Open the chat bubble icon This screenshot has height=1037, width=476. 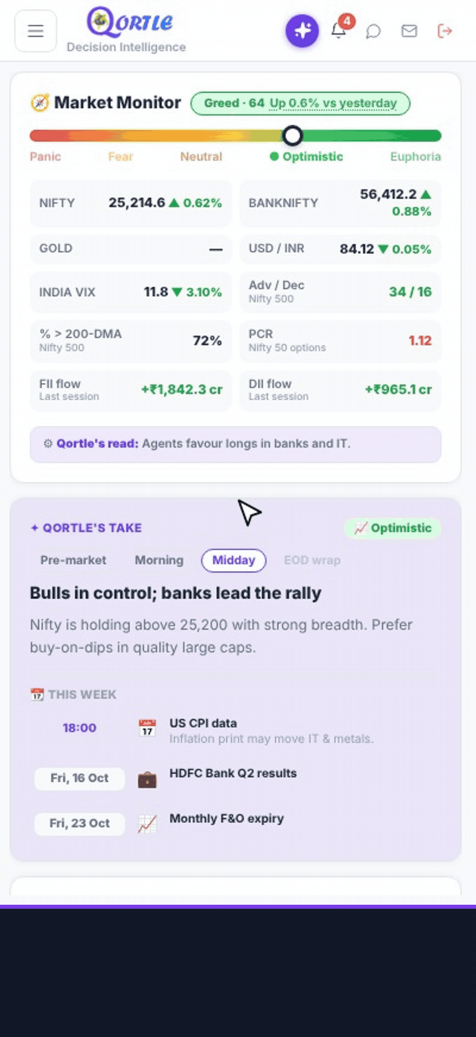[373, 31]
